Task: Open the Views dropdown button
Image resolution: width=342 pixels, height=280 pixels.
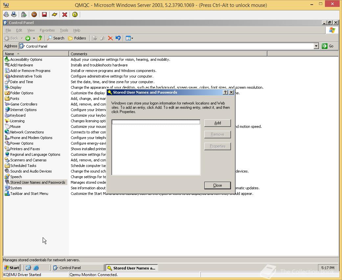Action: pyautogui.click(x=129, y=38)
